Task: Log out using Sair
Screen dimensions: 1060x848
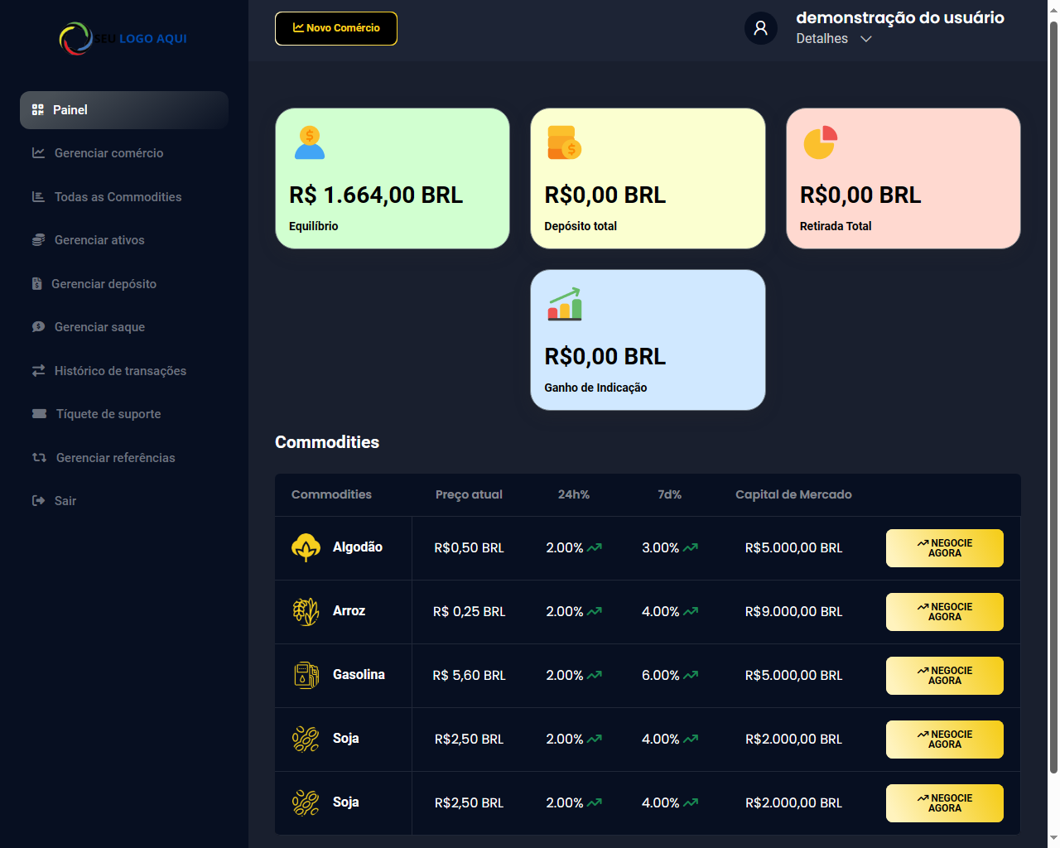Action: (x=65, y=501)
